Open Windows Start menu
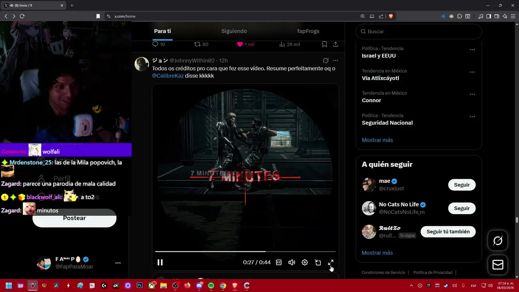Image resolution: width=519 pixels, height=292 pixels. pyautogui.click(x=9, y=286)
